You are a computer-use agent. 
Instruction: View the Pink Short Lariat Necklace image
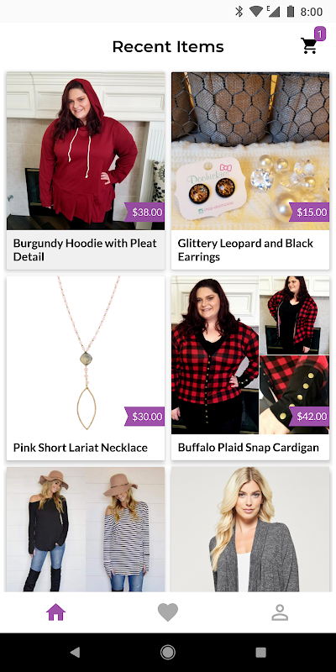click(x=86, y=355)
